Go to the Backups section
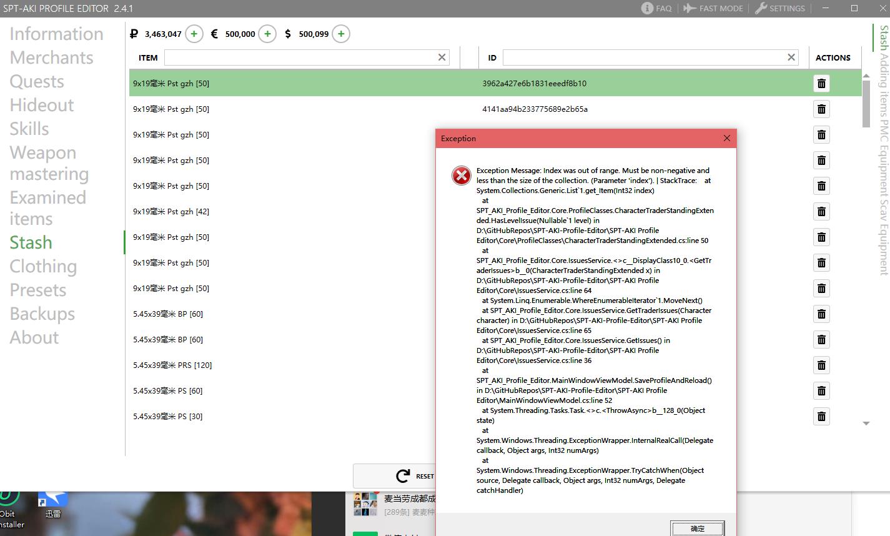Screen dimensions: 890x536 pyautogui.click(x=42, y=314)
